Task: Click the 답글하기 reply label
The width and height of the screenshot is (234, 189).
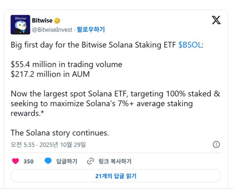Action: 67,161
